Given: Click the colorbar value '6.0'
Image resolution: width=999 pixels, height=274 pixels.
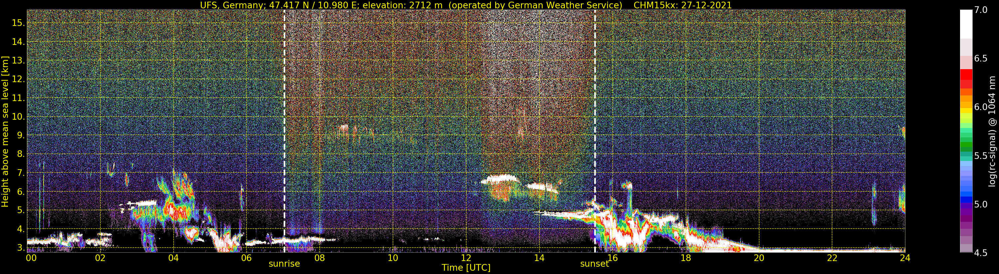Looking at the screenshot, I should (981, 107).
